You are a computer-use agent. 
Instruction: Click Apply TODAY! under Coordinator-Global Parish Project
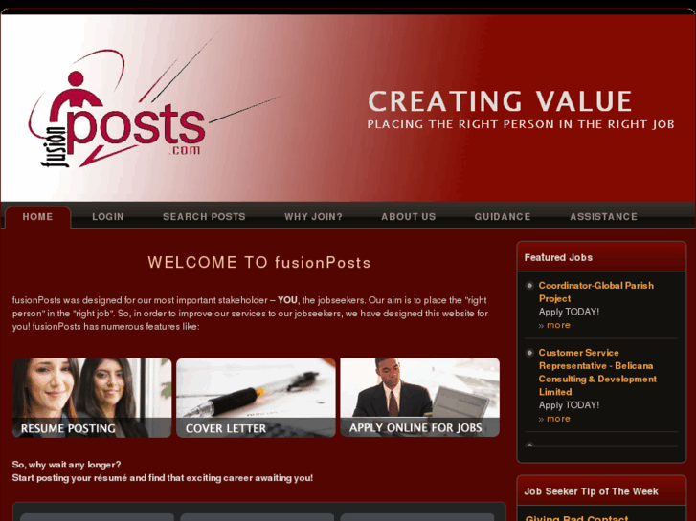tap(569, 312)
